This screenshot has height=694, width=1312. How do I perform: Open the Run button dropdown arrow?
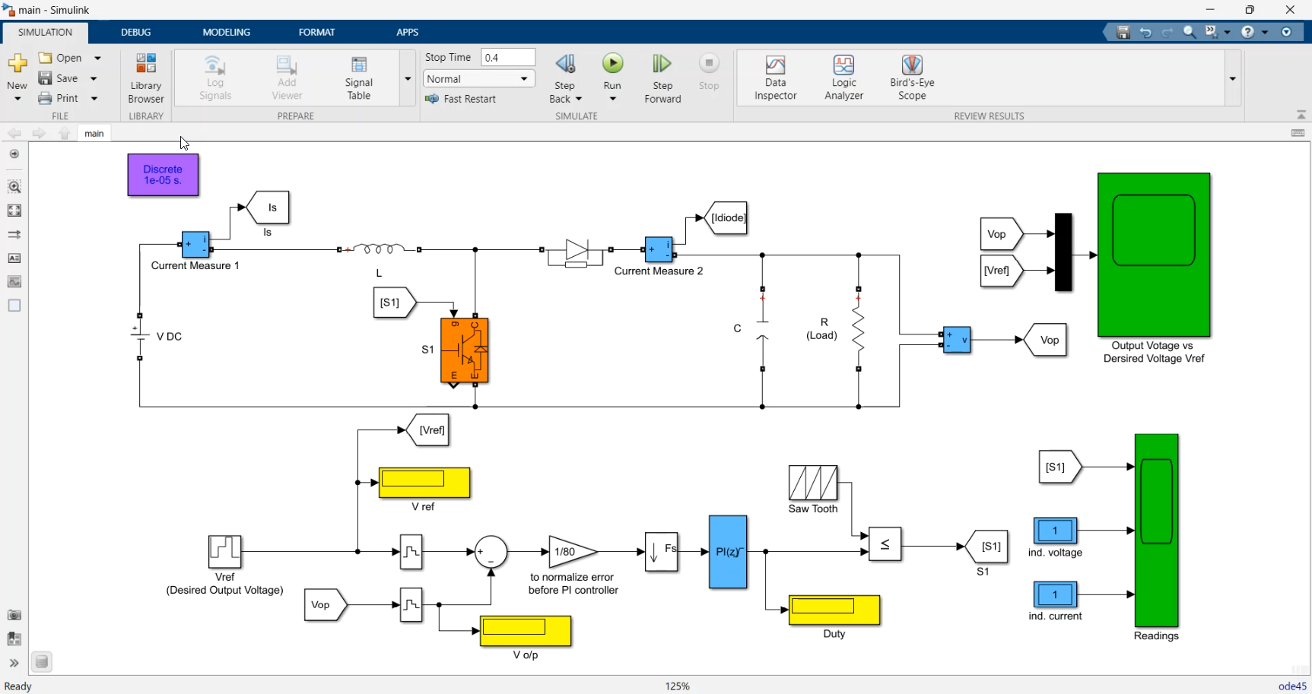[x=613, y=99]
